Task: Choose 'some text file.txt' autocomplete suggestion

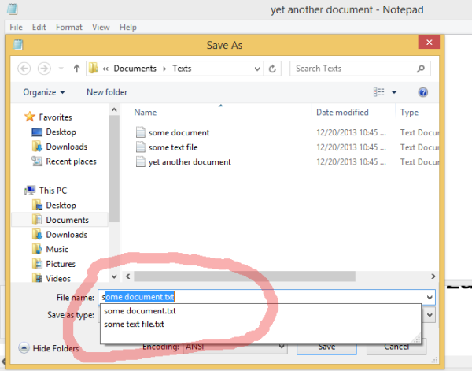Action: tap(134, 325)
